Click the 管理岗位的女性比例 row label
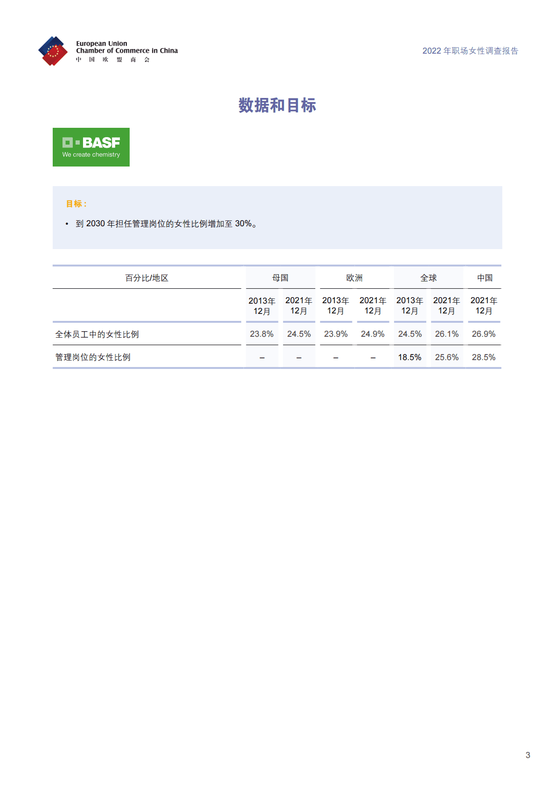Viewport: 555px width, 785px height. (x=93, y=357)
